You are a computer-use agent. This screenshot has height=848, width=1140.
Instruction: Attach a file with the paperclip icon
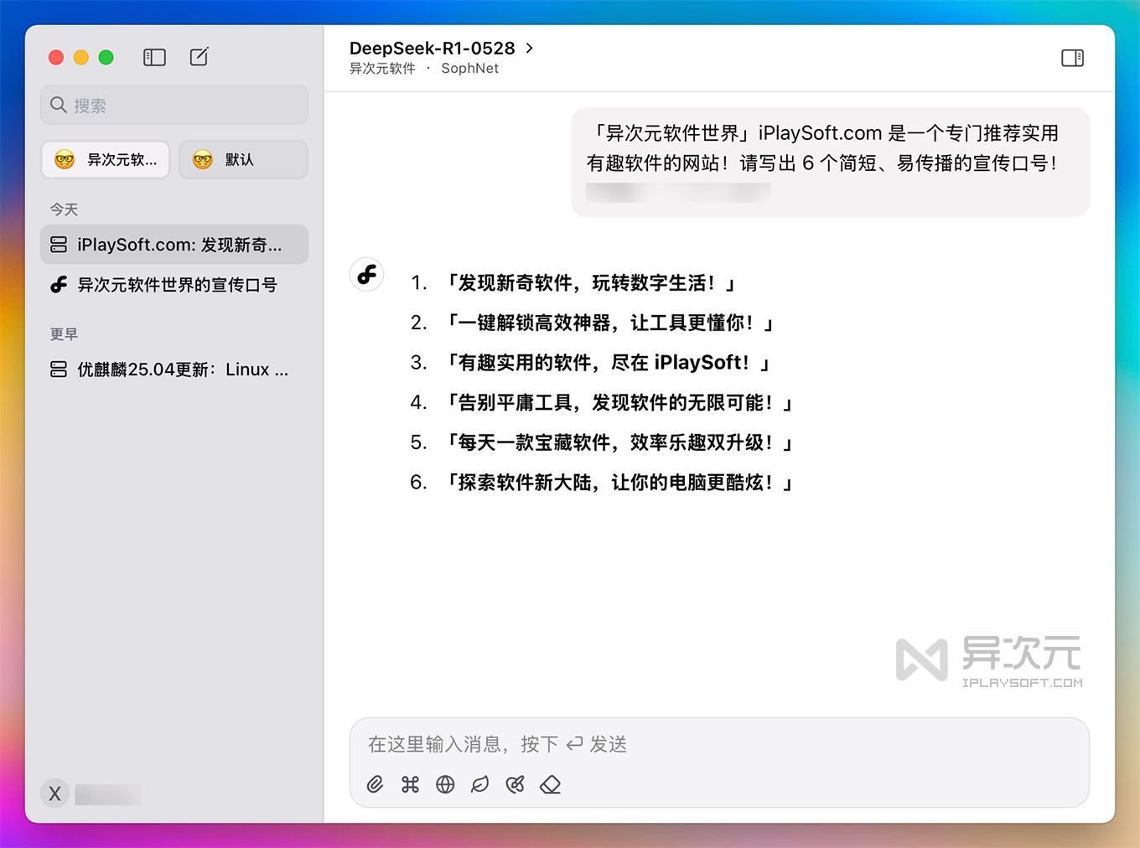coord(375,784)
